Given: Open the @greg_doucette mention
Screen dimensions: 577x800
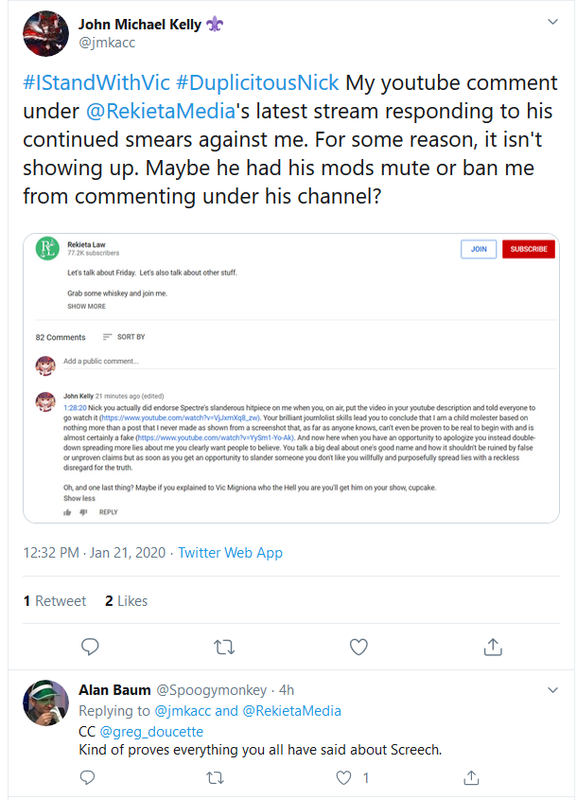Looking at the screenshot, I should coord(151,732).
